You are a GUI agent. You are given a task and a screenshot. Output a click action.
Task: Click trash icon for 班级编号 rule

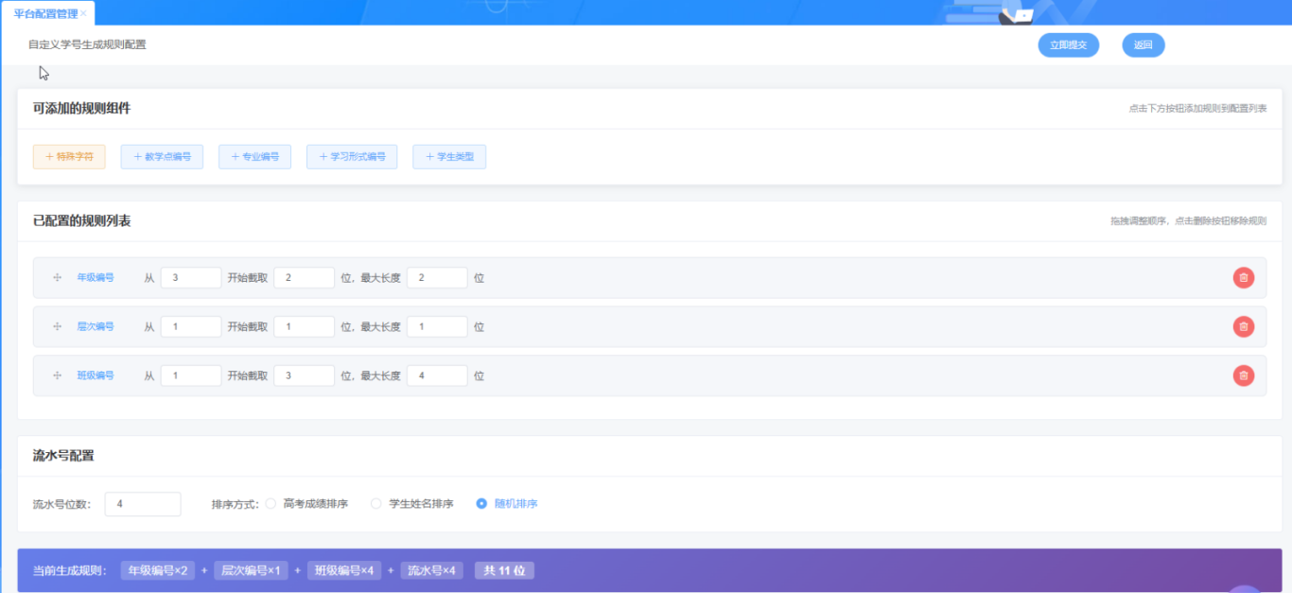(x=1243, y=375)
